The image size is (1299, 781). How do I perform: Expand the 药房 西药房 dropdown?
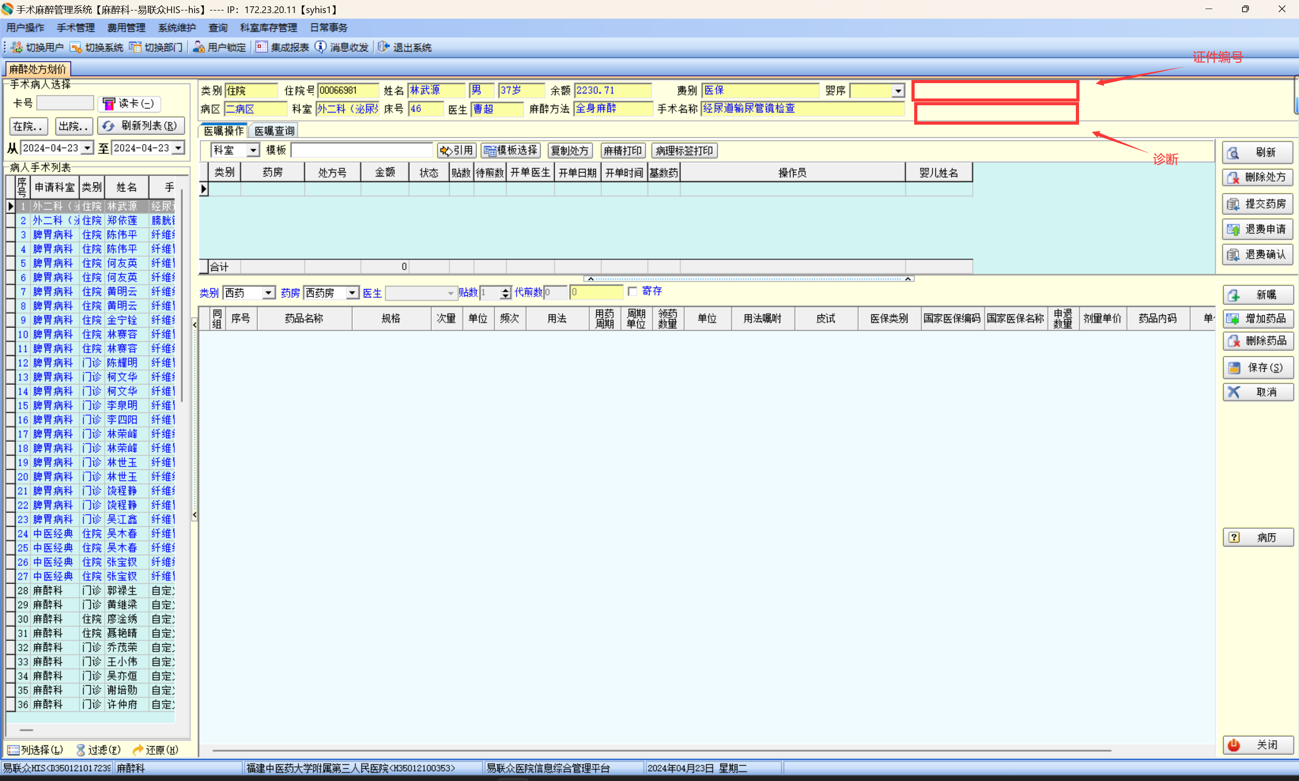[x=351, y=293]
